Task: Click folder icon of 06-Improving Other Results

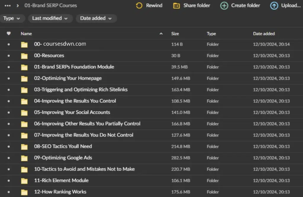Action: pyautogui.click(x=24, y=124)
